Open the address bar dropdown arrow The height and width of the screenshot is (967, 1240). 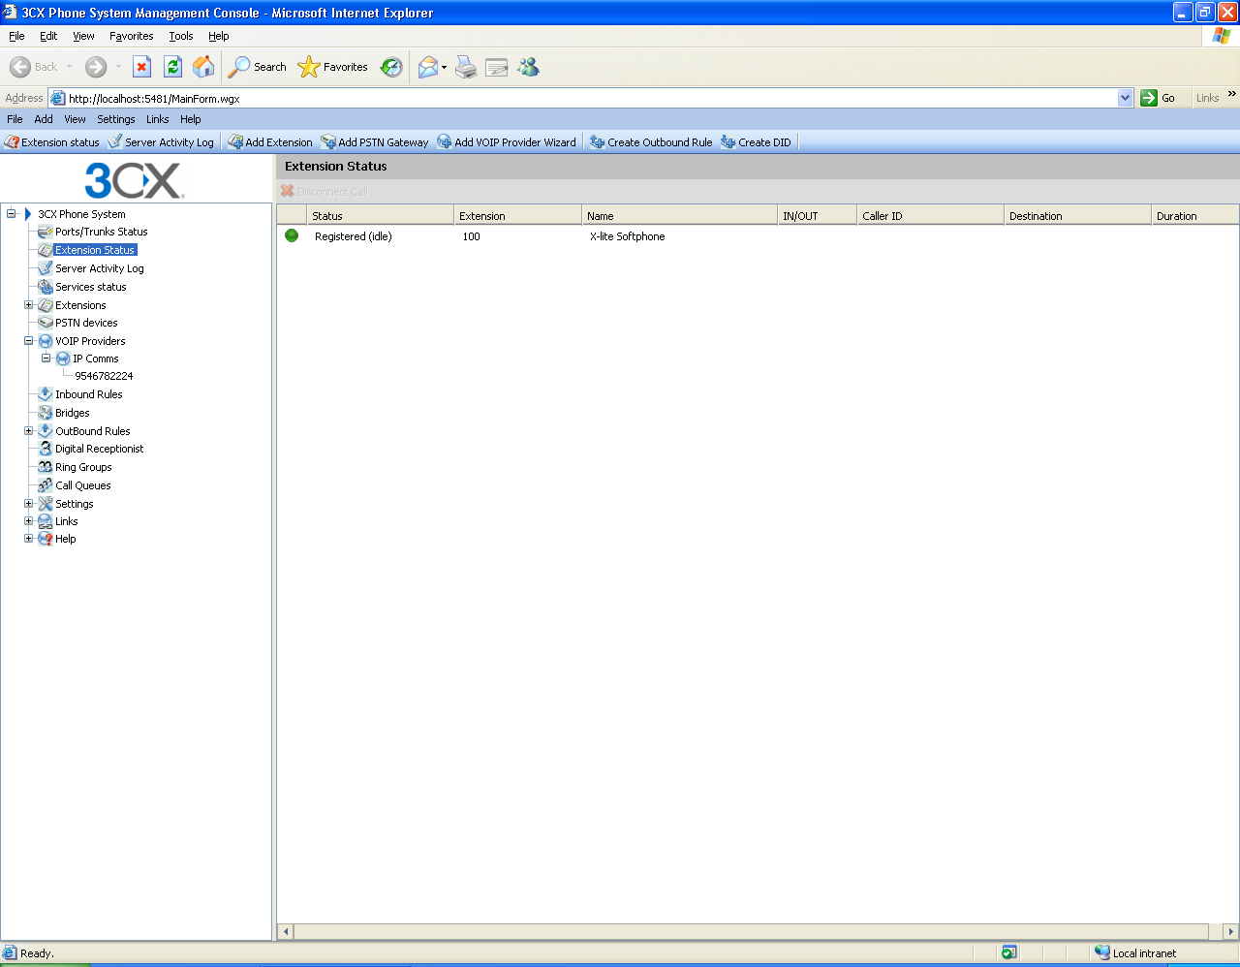point(1125,98)
